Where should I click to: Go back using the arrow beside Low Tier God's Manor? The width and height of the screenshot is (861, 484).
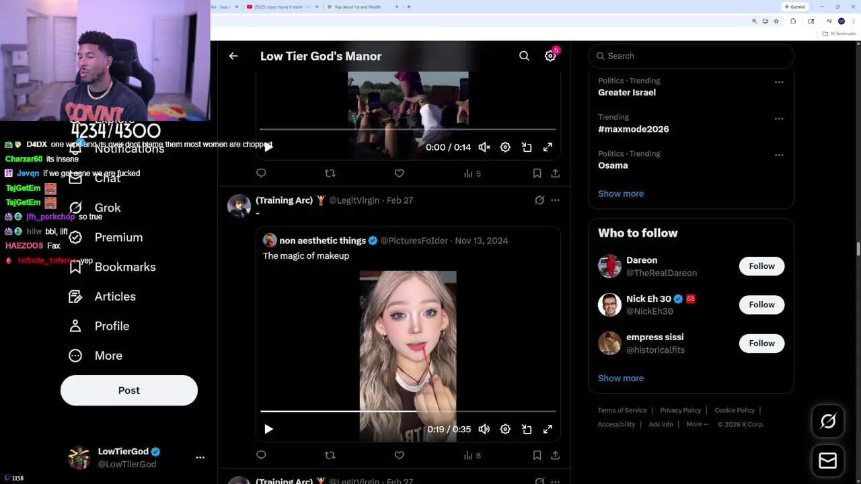pyautogui.click(x=233, y=56)
